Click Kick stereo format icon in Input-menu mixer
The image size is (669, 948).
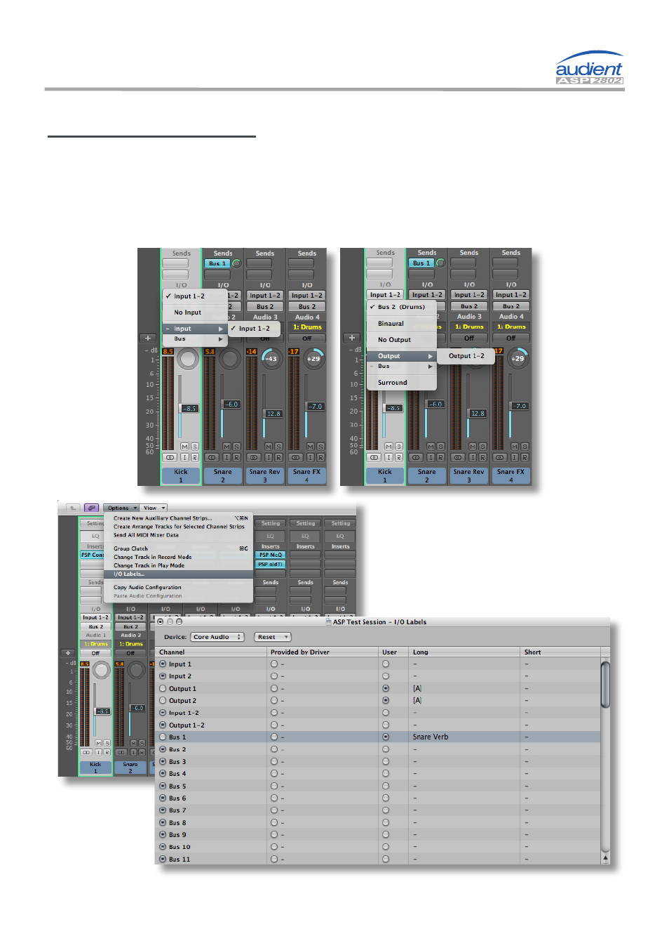click(170, 457)
